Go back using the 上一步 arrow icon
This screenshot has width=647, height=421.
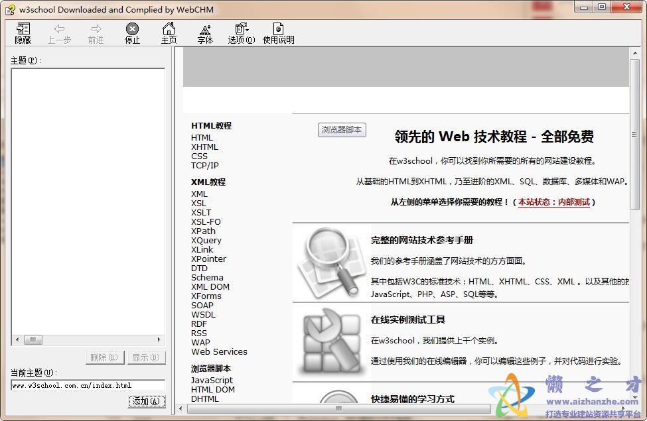60,32
